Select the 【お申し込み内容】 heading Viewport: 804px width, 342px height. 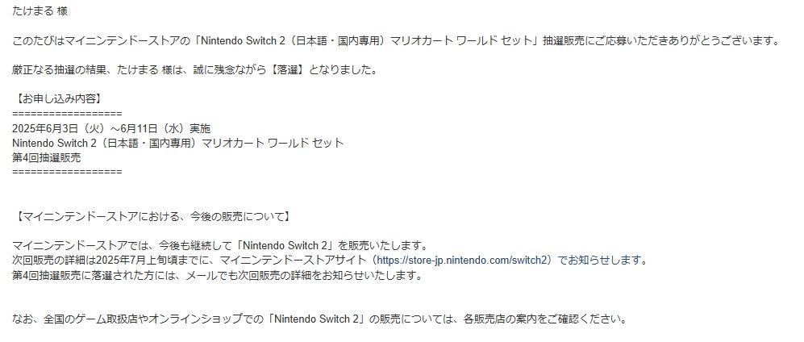(57, 99)
